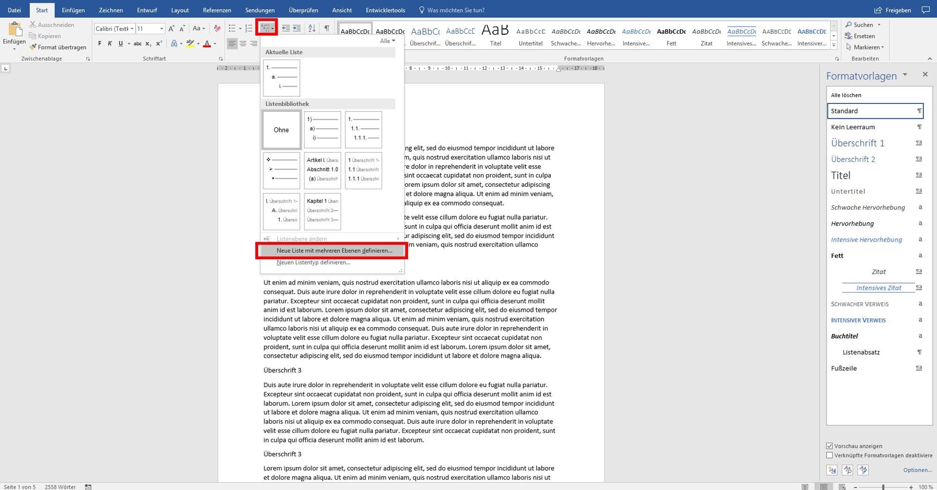Toggle underline formatting U
This screenshot has height=490, width=937.
pyautogui.click(x=120, y=44)
